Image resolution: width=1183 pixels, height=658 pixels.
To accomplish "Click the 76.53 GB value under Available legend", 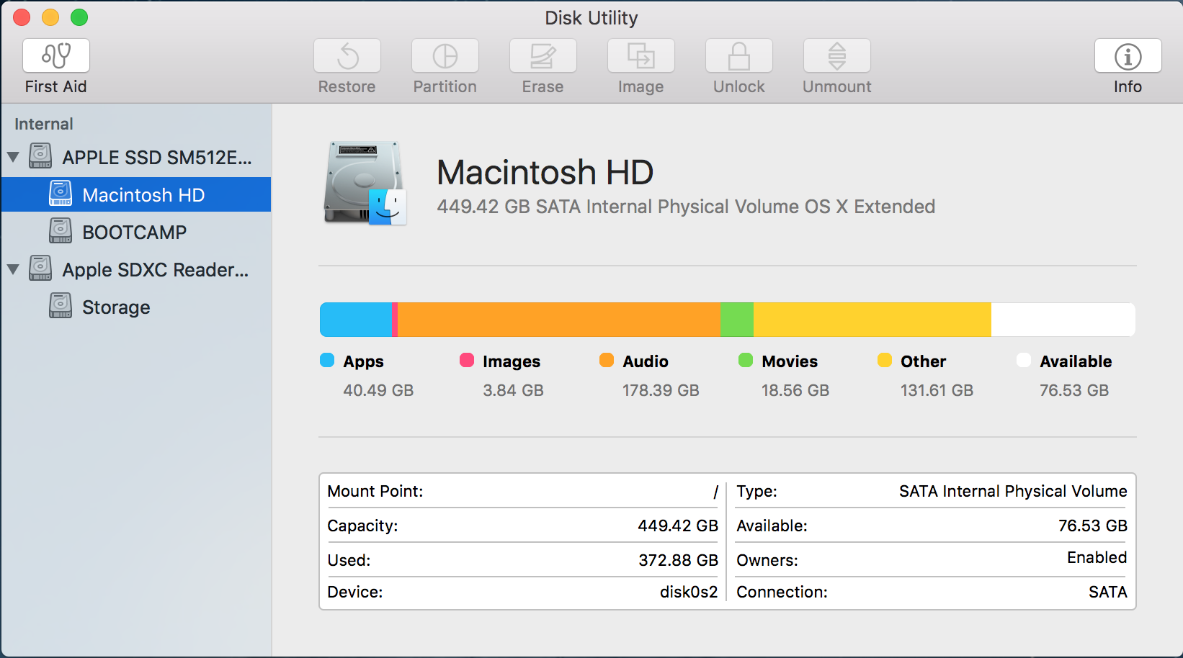I will point(1074,390).
